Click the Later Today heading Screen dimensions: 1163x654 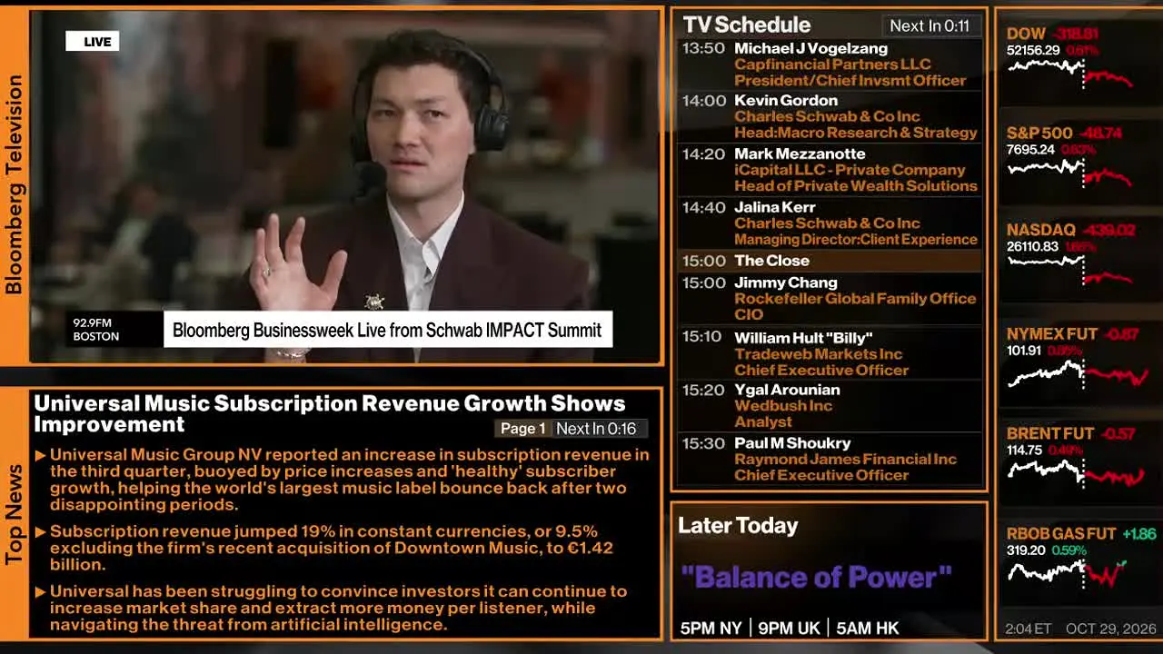[738, 525]
